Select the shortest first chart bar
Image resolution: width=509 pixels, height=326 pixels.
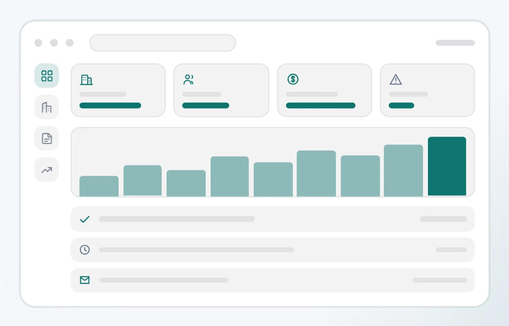(x=99, y=186)
